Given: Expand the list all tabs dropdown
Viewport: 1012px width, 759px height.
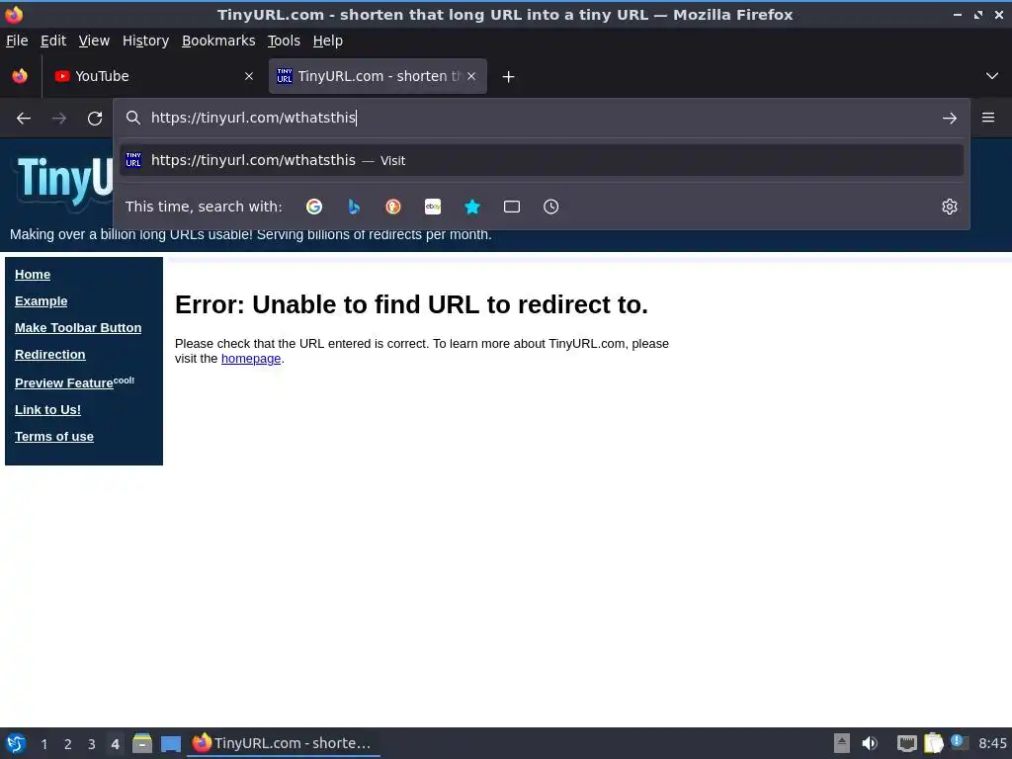Looking at the screenshot, I should (x=992, y=76).
